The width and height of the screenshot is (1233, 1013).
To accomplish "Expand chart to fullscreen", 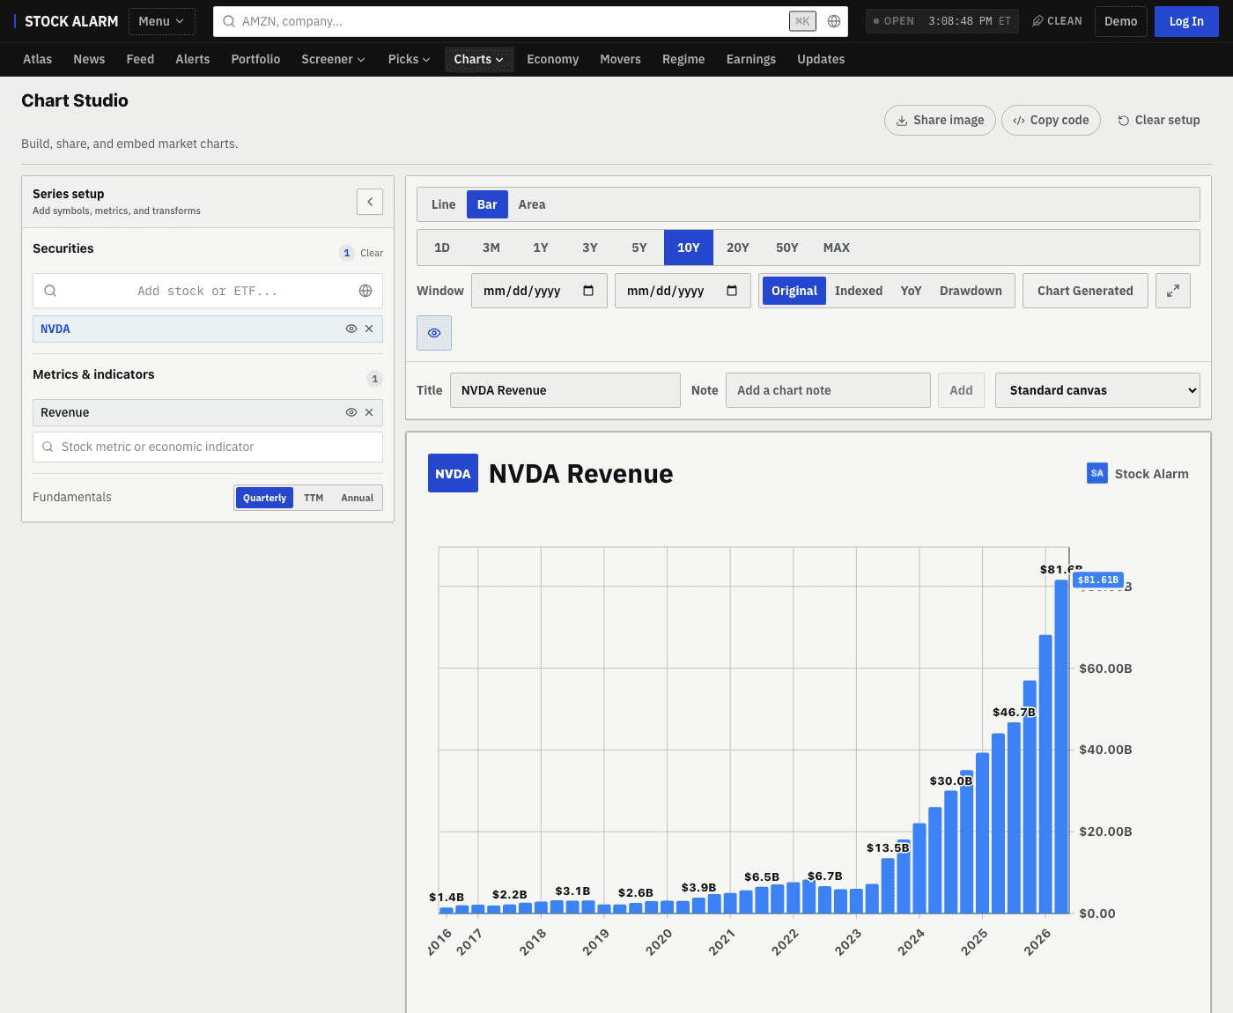I will 1173,291.
